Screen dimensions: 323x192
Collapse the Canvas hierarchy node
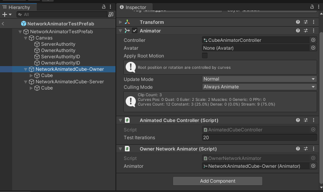(x=26, y=38)
